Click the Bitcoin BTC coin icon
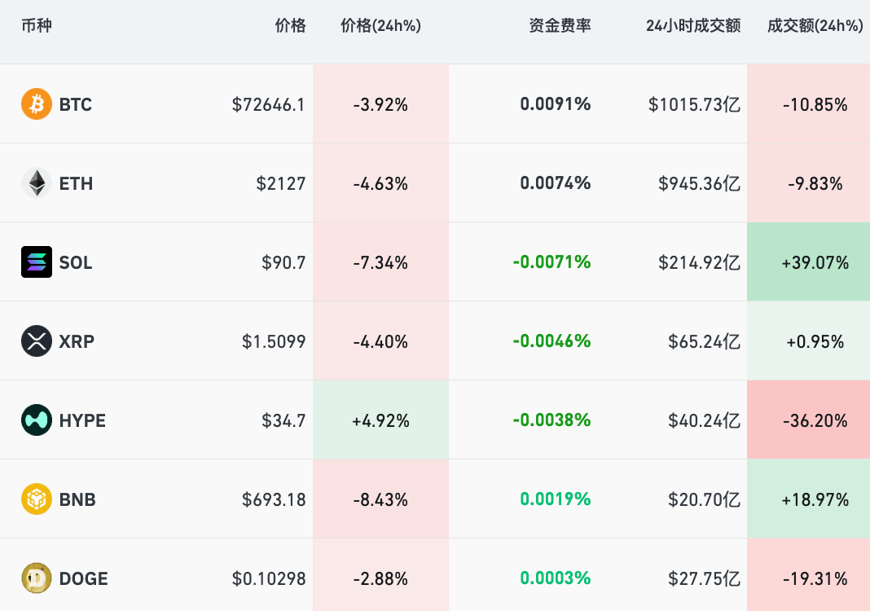 point(37,104)
